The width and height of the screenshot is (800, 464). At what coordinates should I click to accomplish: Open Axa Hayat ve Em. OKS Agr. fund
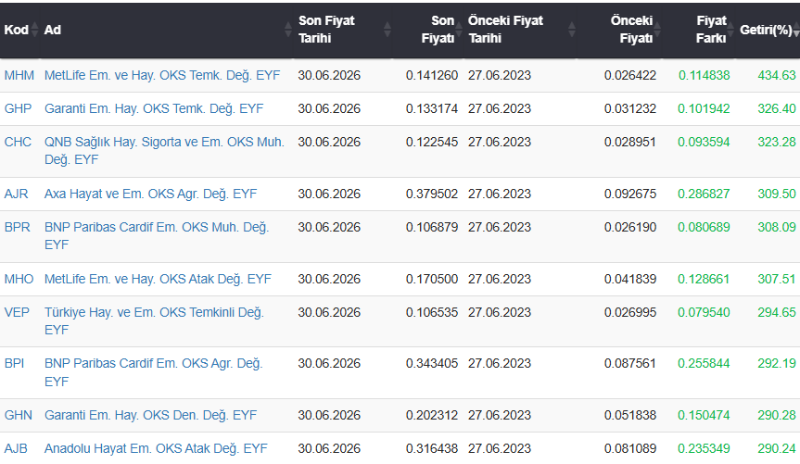pos(150,194)
